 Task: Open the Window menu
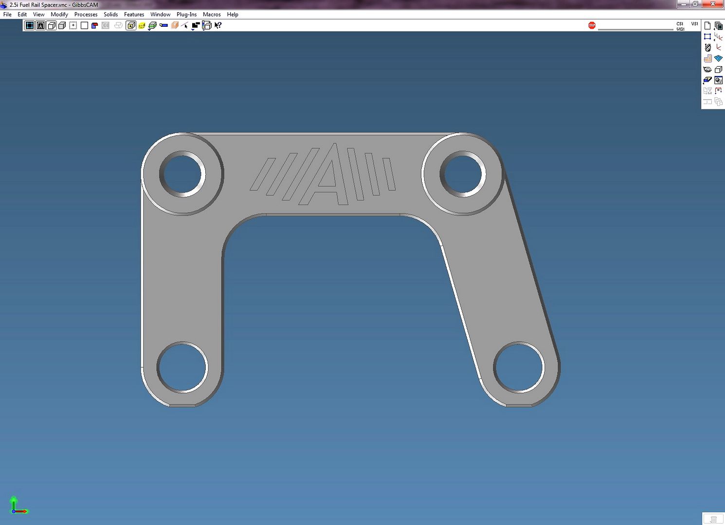(160, 15)
